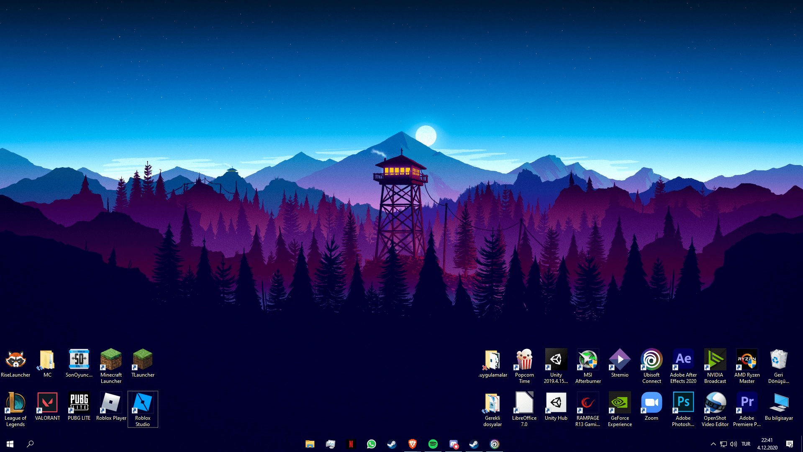Switch to Ubisoft Connect on the taskbar
Image resolution: width=803 pixels, height=452 pixels.
[494, 444]
